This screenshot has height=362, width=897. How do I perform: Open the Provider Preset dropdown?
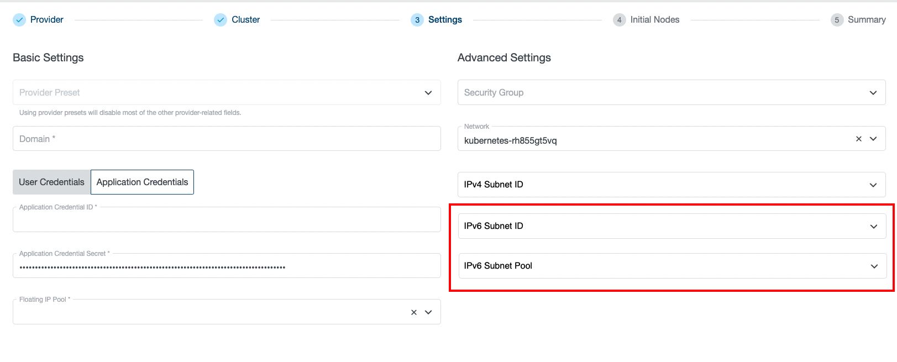[427, 92]
